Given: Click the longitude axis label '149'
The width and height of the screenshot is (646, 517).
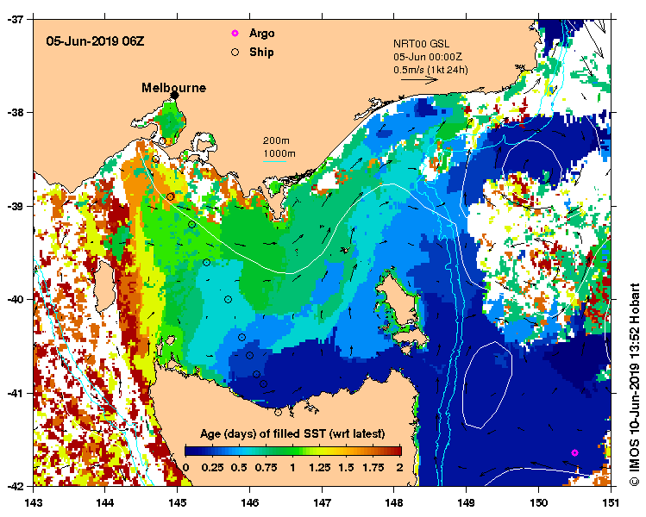Looking at the screenshot, I should tap(467, 503).
